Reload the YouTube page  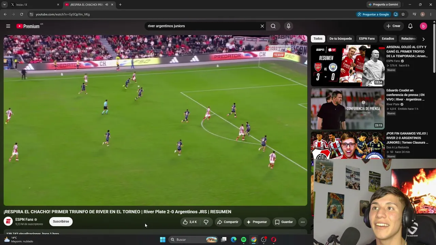[x=21, y=14]
